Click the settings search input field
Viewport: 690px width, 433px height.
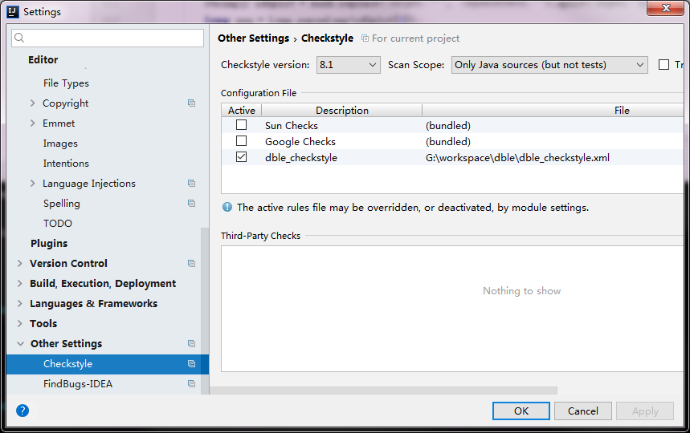pyautogui.click(x=112, y=38)
